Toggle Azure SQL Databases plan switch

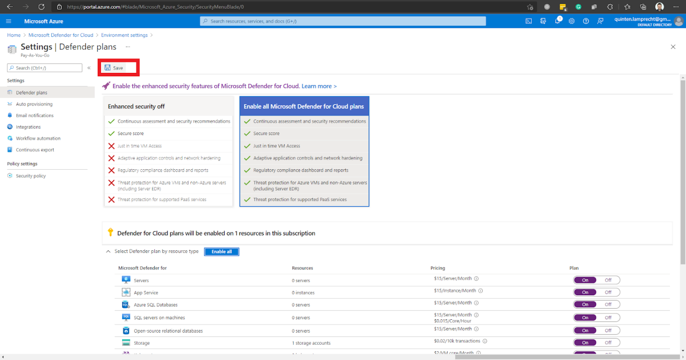click(x=596, y=304)
